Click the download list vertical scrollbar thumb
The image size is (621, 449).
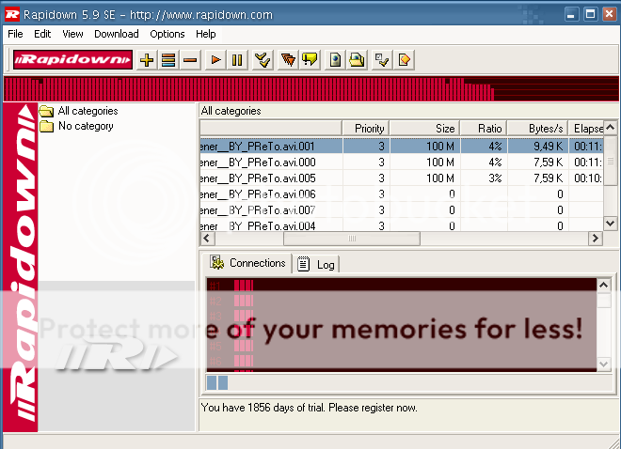pos(611,161)
